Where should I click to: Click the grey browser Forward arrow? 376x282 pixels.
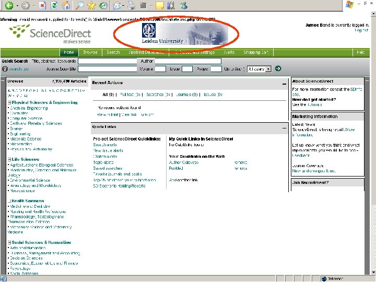click(x=26, y=5)
